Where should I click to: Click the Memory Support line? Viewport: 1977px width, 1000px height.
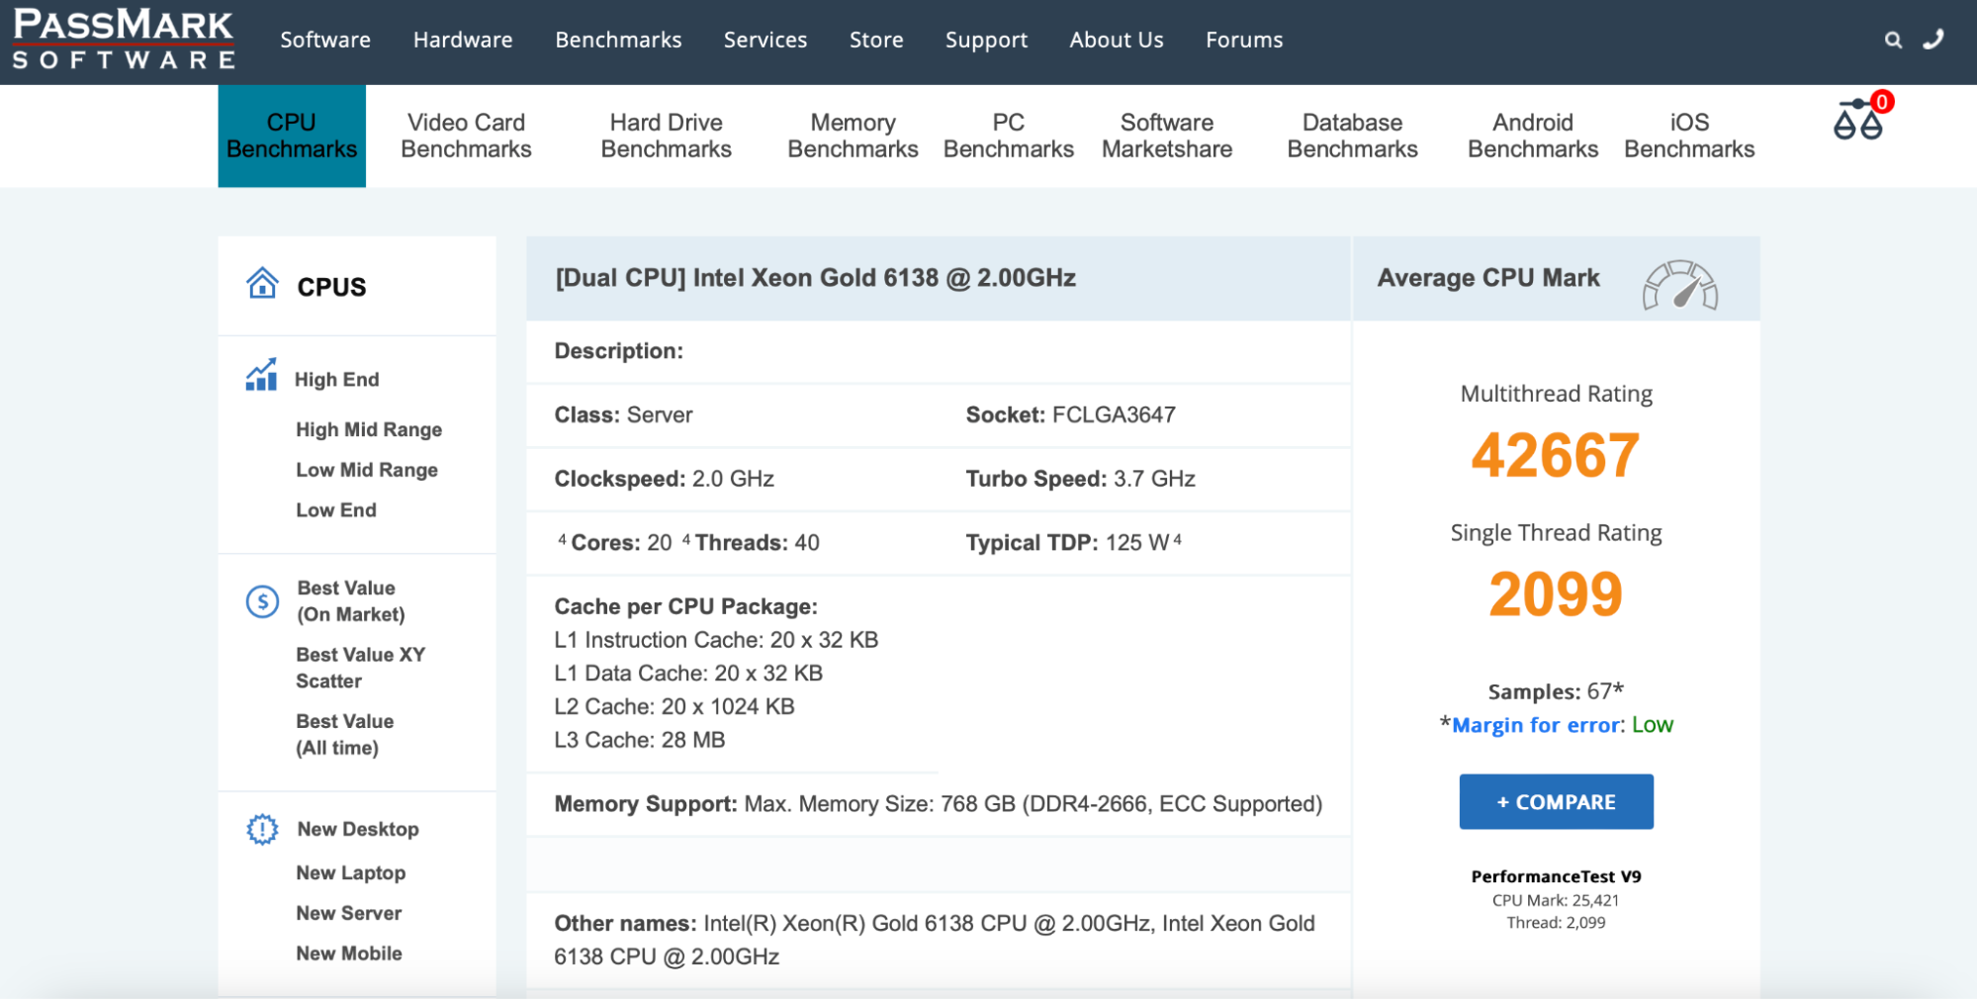pos(939,803)
